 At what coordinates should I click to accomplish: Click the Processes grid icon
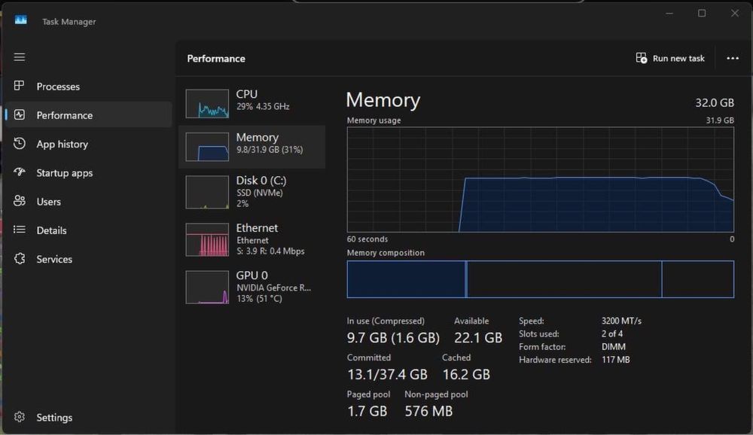(20, 87)
